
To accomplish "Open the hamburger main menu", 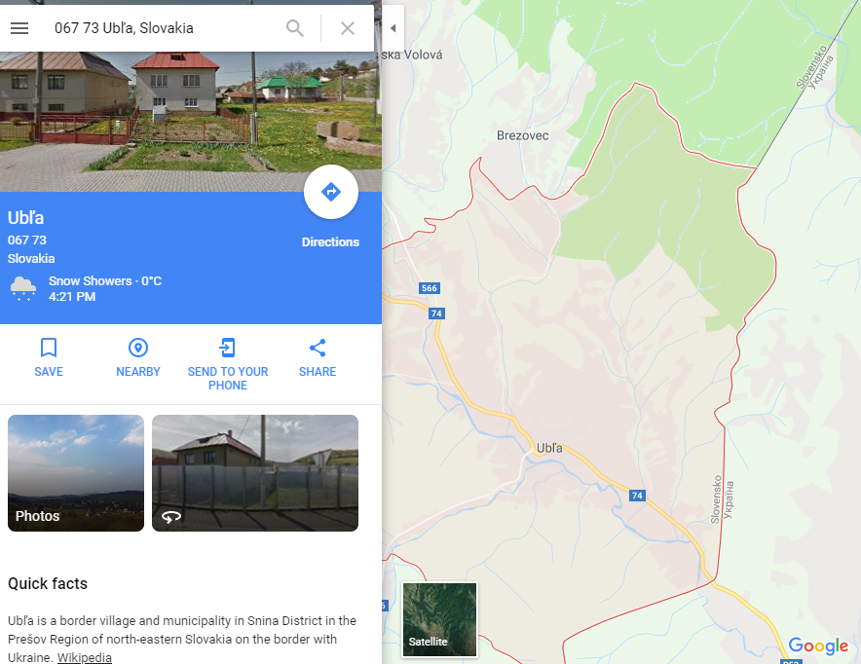I will 19,28.
